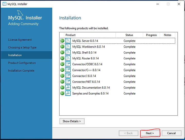
Task: Click the disabled < Back button
Action: tap(128, 133)
